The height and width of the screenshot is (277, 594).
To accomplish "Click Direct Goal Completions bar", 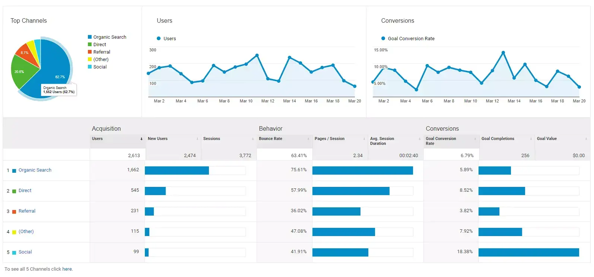I will [502, 191].
